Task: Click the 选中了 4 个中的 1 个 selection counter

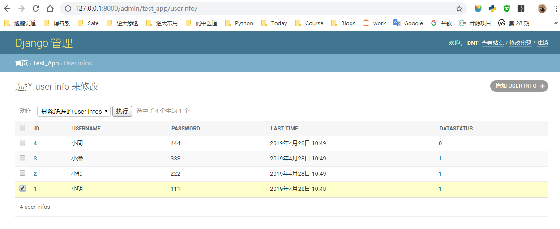Action: [x=163, y=111]
